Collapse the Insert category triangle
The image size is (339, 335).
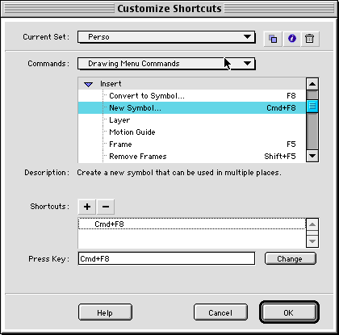click(88, 85)
